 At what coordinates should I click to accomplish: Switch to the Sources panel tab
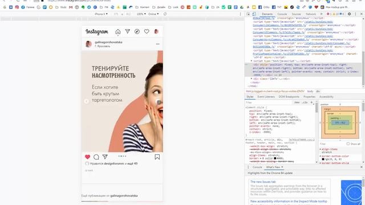pos(296,14)
